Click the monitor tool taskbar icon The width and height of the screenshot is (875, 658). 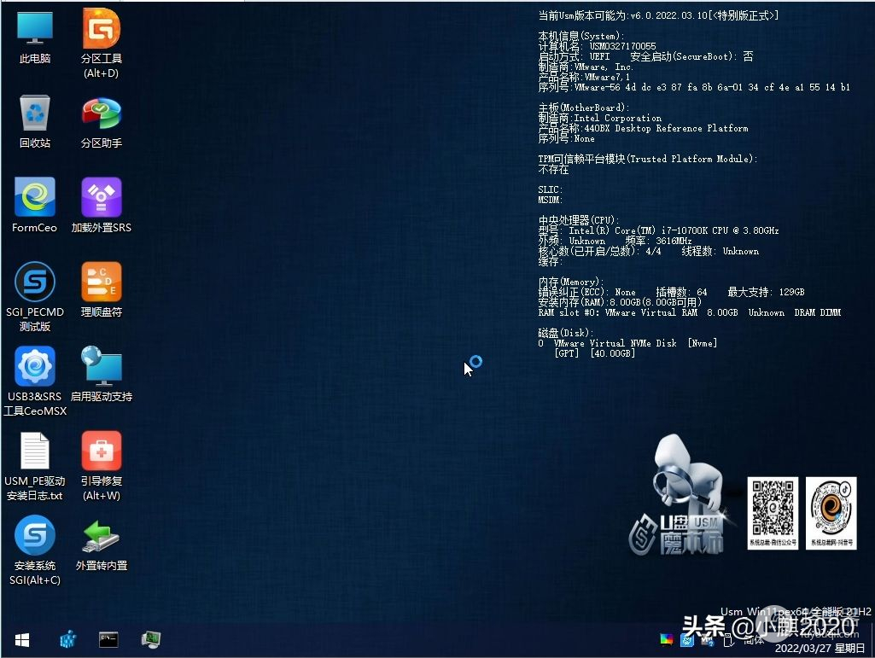(151, 639)
